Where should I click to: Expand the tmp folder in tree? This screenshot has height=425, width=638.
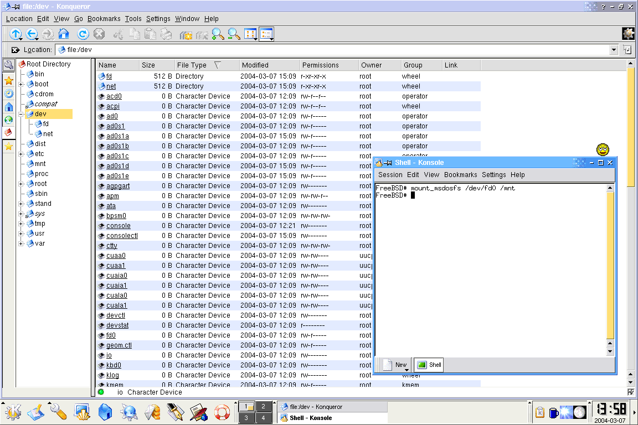21,224
